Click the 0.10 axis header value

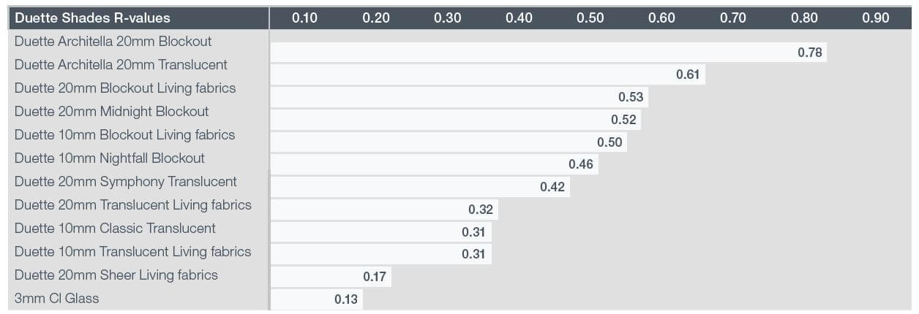pos(304,18)
